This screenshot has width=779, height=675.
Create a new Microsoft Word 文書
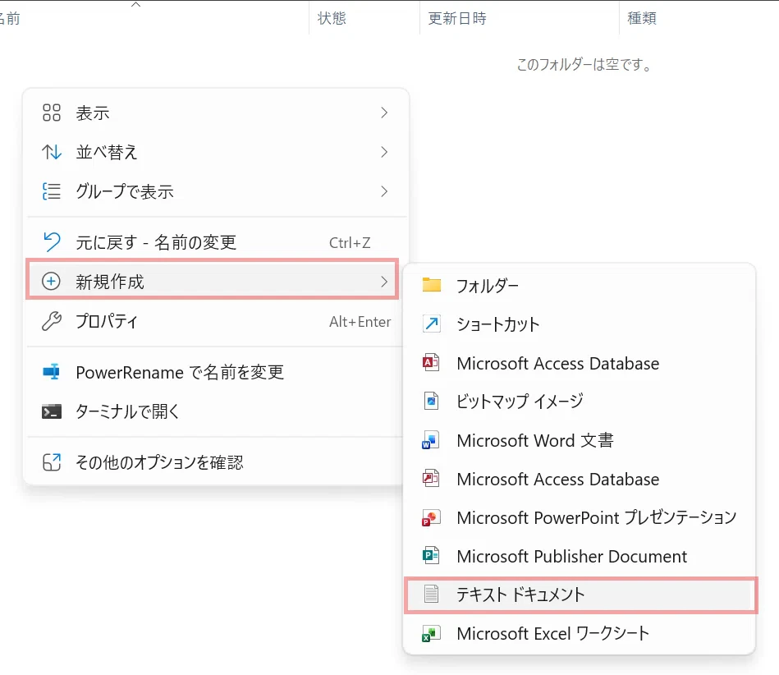click(x=580, y=440)
